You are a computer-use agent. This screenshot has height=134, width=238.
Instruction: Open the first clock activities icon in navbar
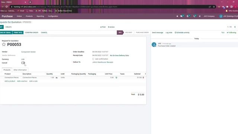(188, 16)
